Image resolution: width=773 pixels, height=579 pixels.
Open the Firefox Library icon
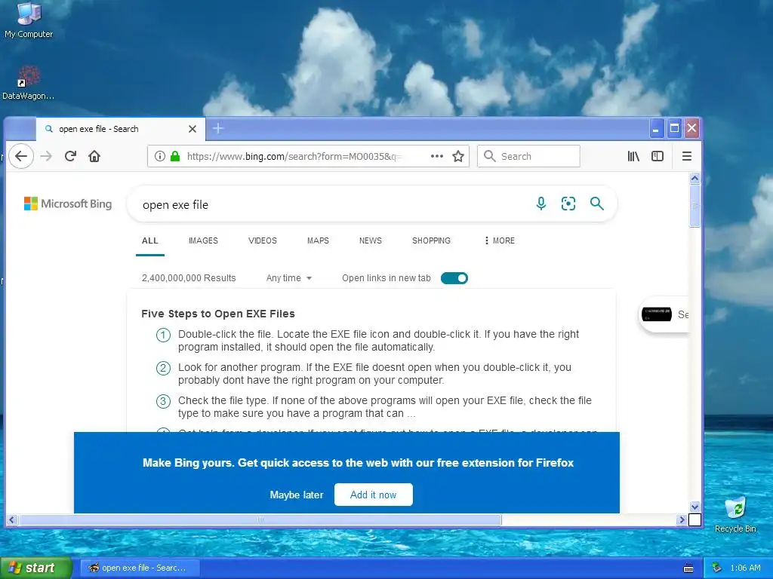click(633, 156)
